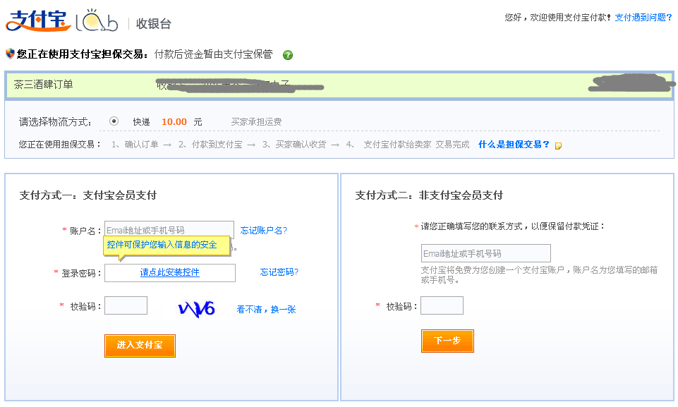Click the 茶三酒肆订单 order title
The width and height of the screenshot is (678, 407).
44,85
